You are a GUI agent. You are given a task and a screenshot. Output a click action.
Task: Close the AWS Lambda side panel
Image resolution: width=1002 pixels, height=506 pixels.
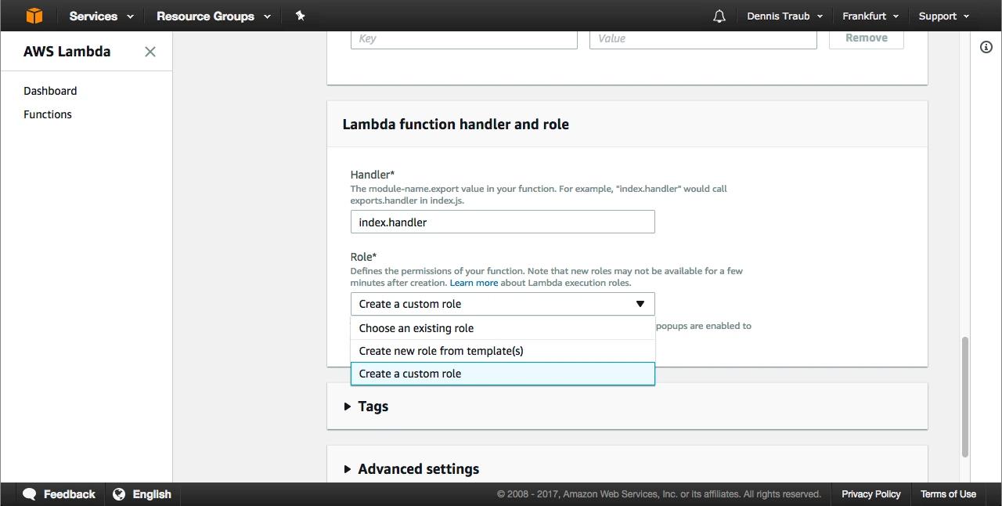(150, 52)
